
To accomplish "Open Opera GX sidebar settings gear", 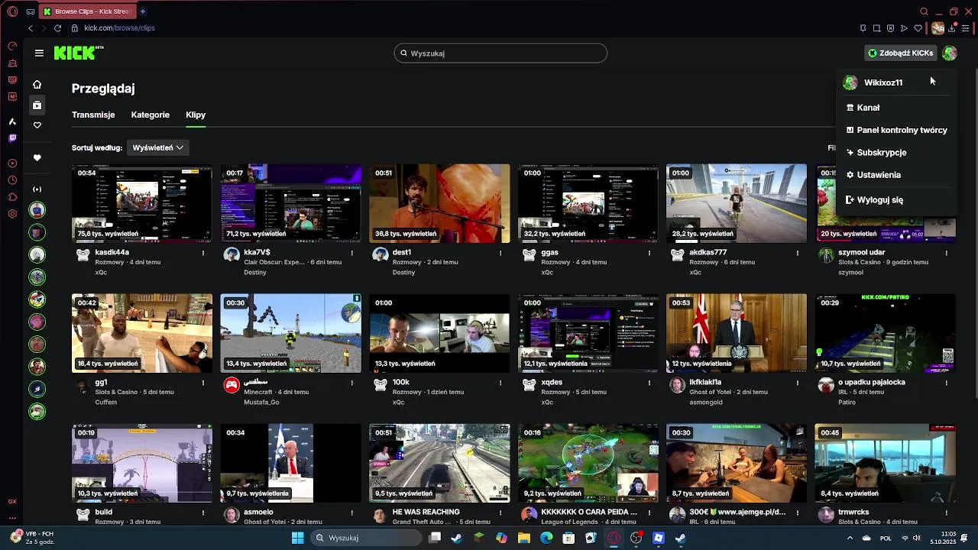I will tap(12, 213).
